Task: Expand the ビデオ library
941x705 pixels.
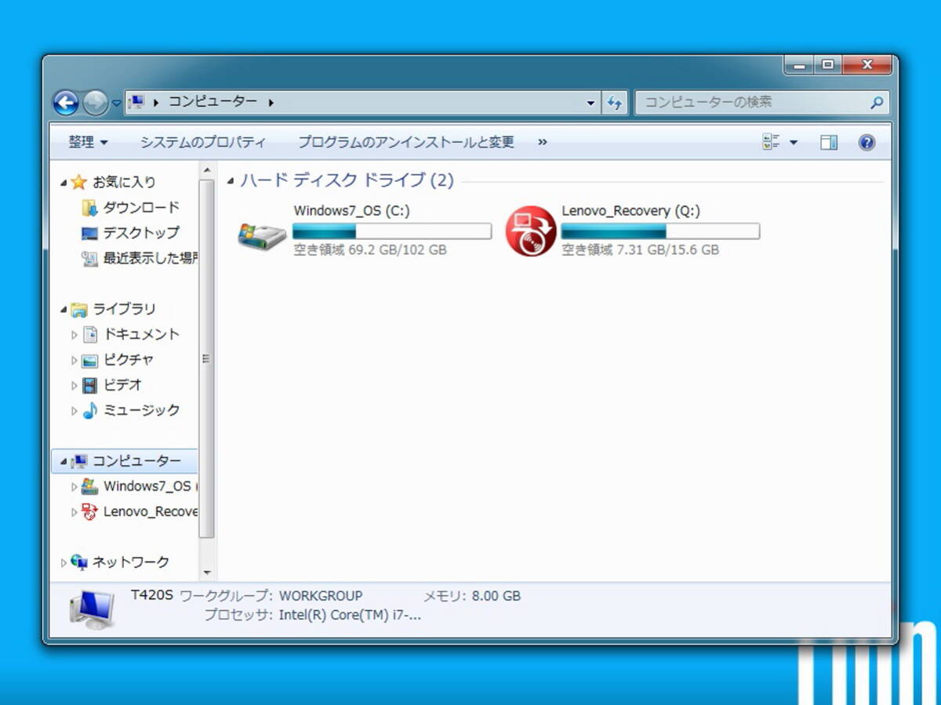Action: [x=74, y=386]
